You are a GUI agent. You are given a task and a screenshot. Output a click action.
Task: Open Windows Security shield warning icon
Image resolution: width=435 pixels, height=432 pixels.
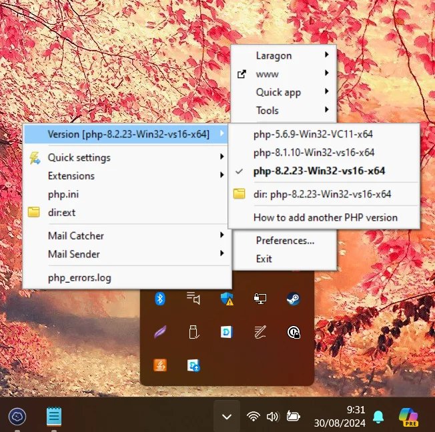(x=227, y=299)
